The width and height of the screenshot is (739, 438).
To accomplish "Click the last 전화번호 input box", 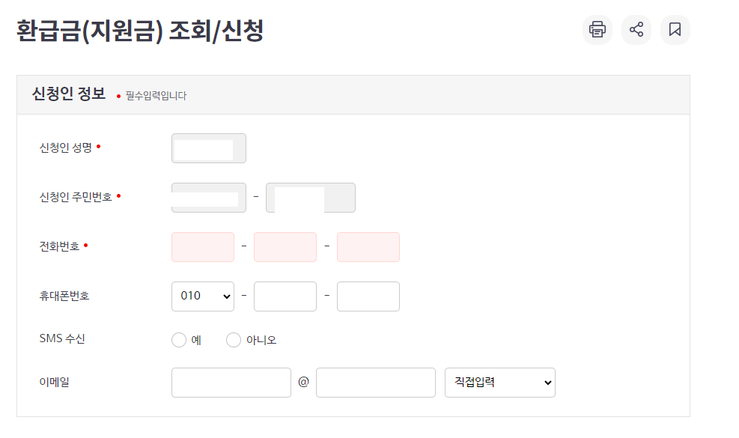I will tap(368, 246).
